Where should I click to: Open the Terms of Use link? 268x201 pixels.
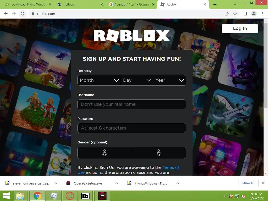pyautogui.click(x=171, y=167)
